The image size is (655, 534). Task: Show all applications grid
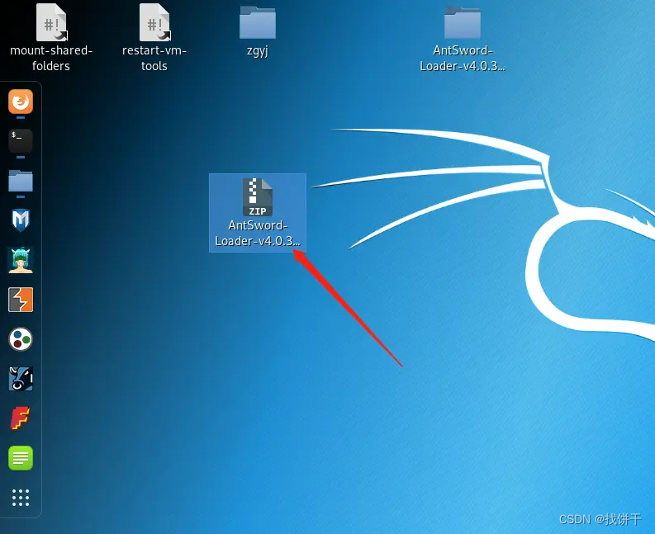(x=21, y=498)
